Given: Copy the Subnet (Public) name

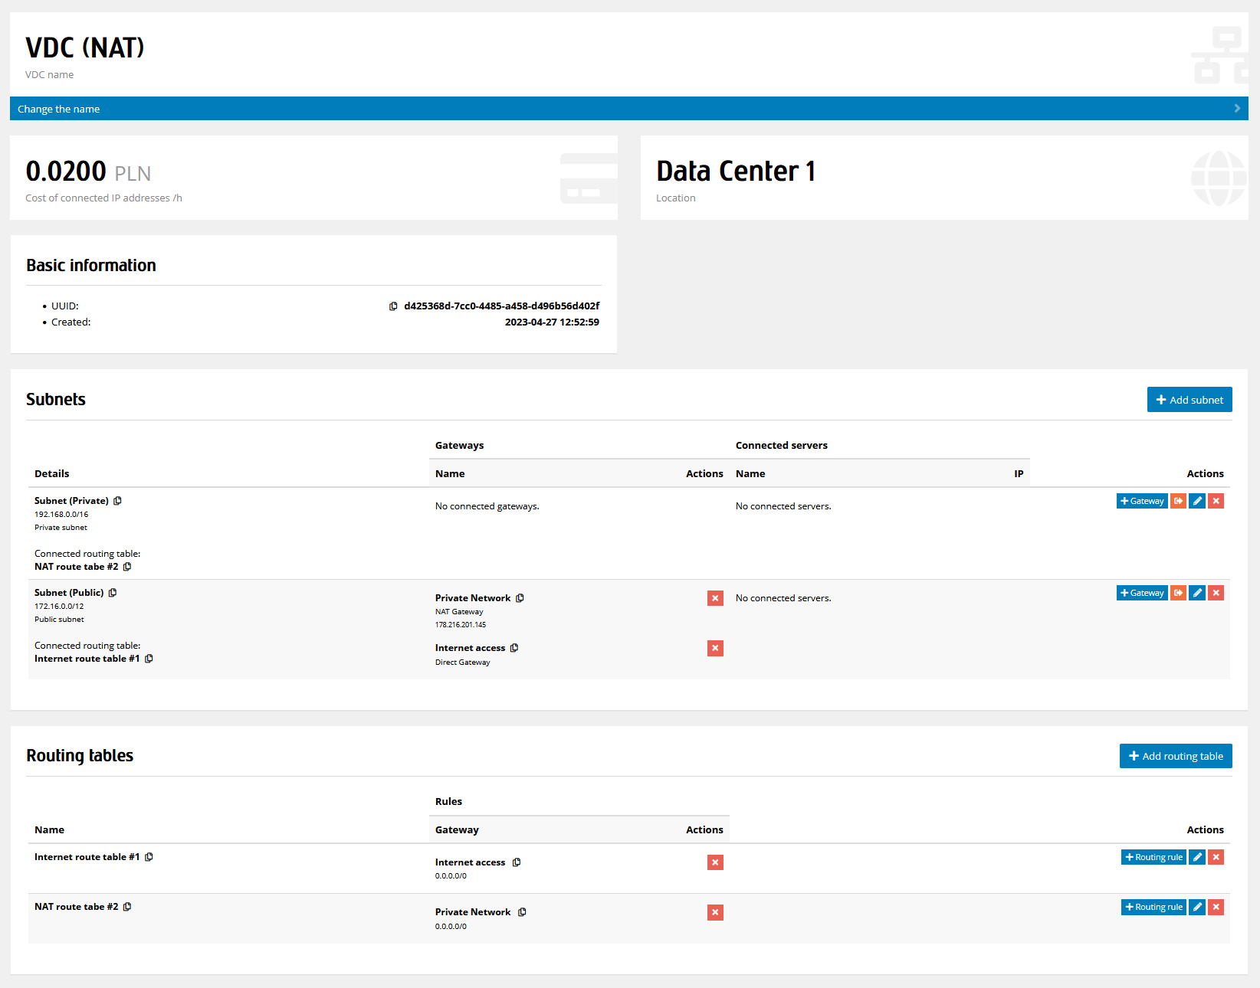Looking at the screenshot, I should (113, 593).
